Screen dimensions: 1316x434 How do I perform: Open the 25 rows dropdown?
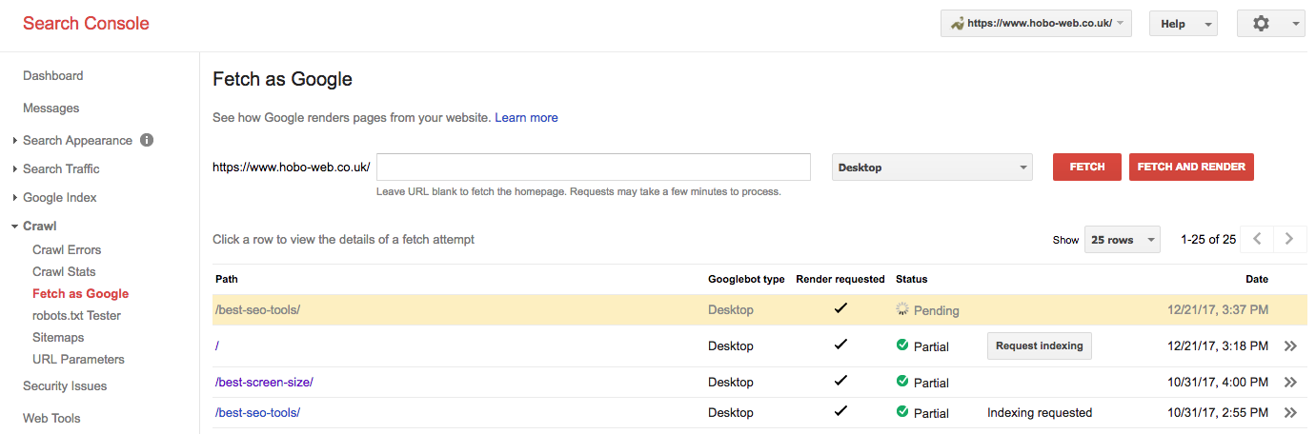point(1123,240)
